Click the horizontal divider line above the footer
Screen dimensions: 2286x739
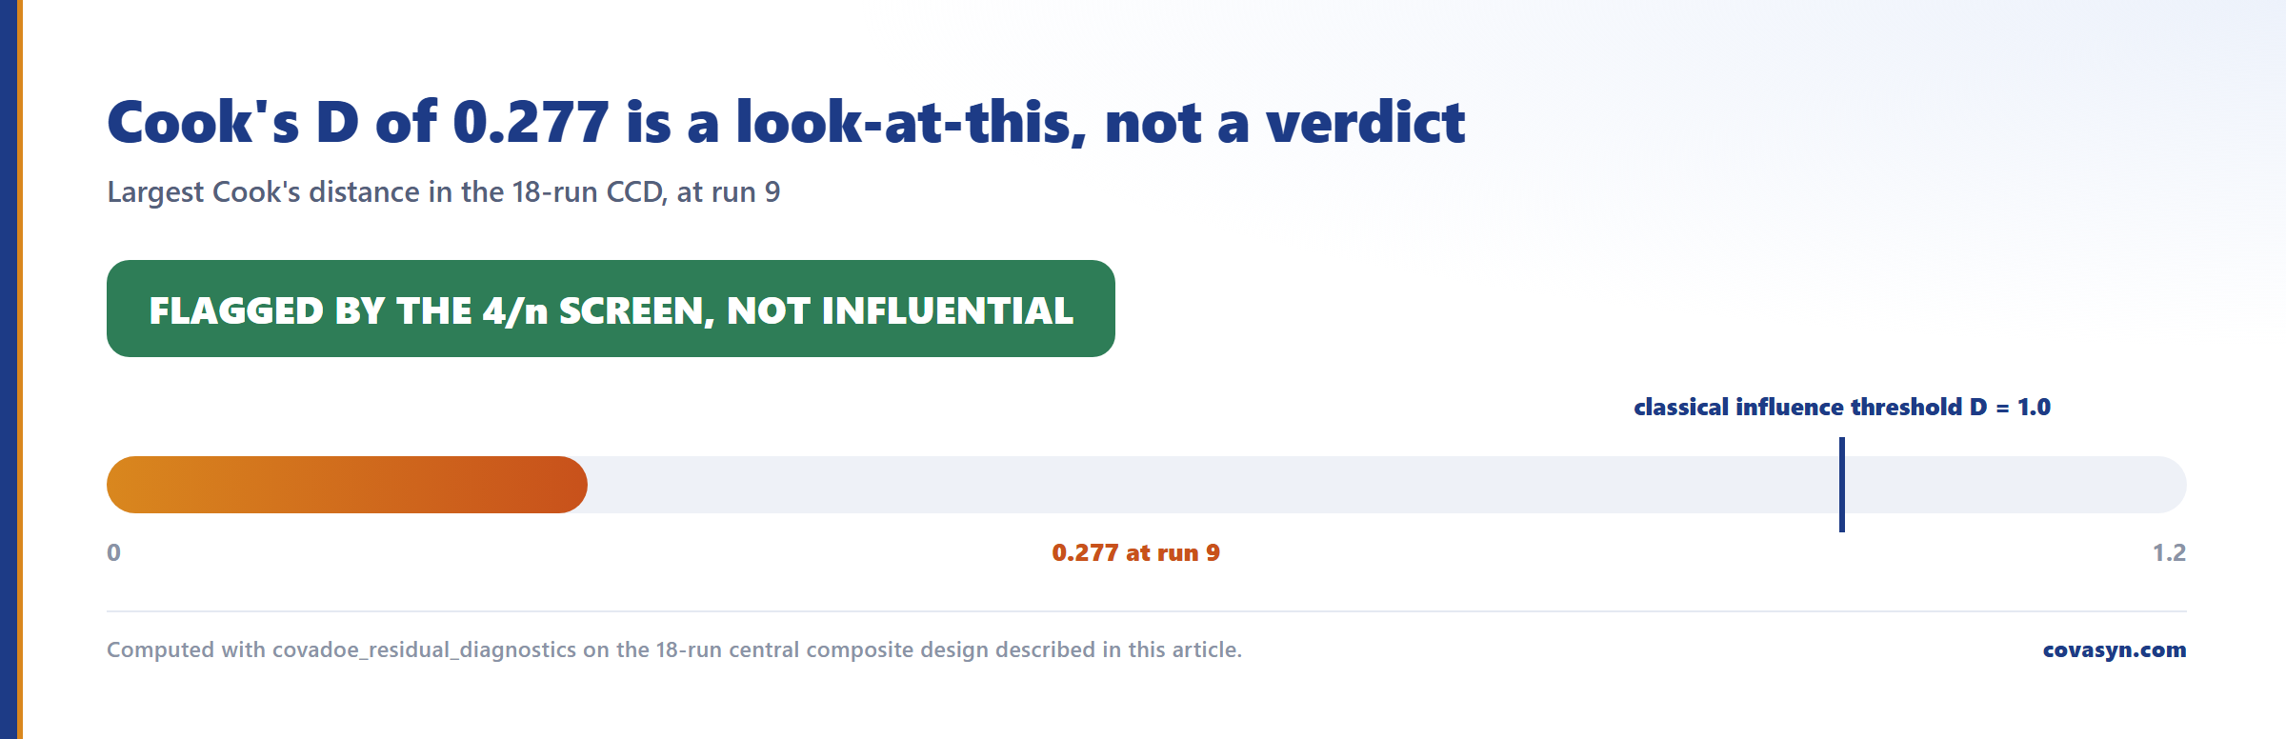(1147, 611)
